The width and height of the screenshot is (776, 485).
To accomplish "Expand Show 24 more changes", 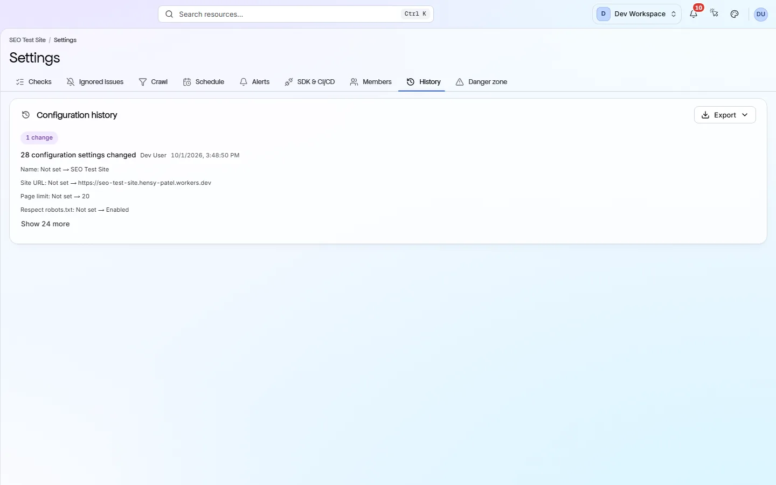I will (45, 224).
